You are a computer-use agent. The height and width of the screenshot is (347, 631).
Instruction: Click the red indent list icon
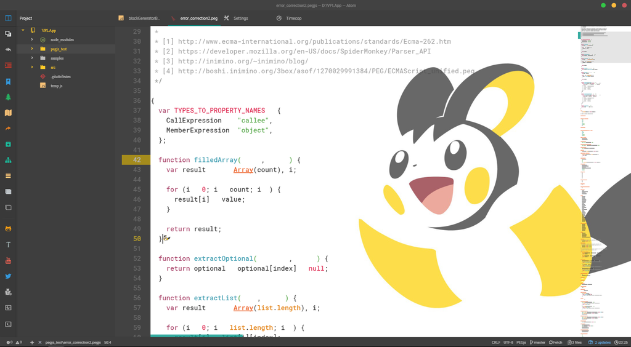pyautogui.click(x=8, y=65)
